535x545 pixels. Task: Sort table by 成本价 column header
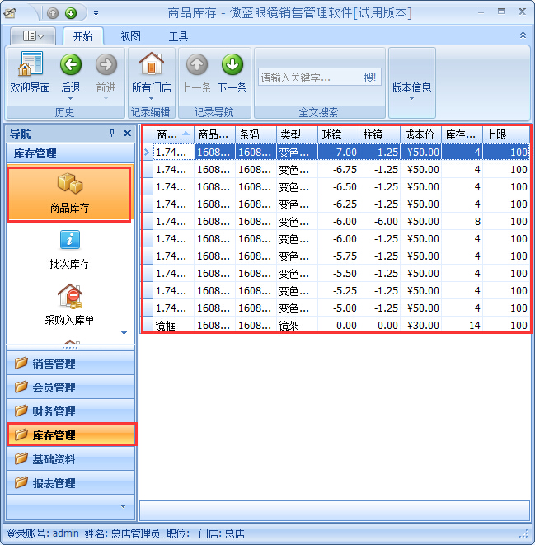click(420, 134)
